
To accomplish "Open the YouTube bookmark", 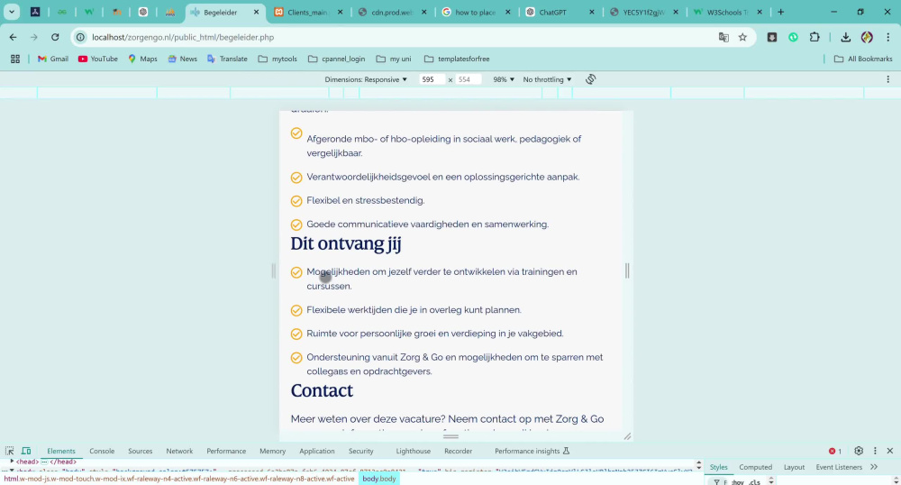I will pyautogui.click(x=97, y=59).
